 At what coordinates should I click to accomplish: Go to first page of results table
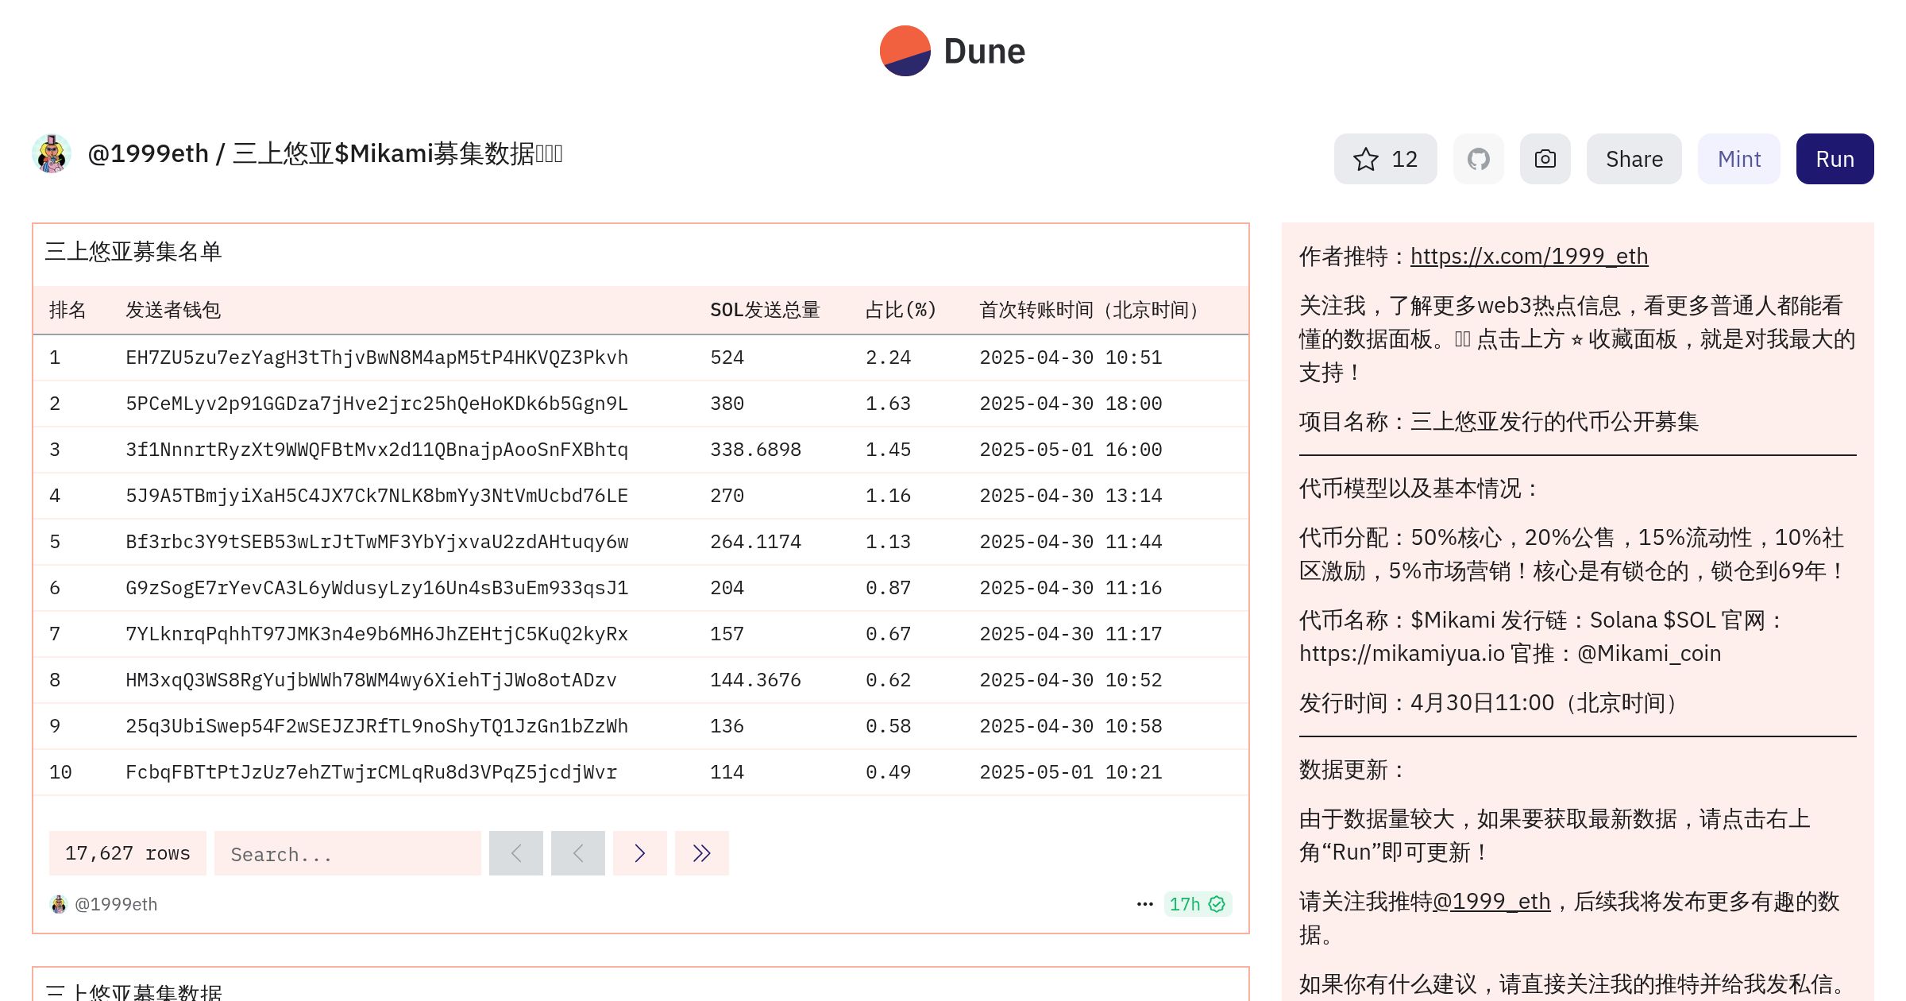[515, 853]
